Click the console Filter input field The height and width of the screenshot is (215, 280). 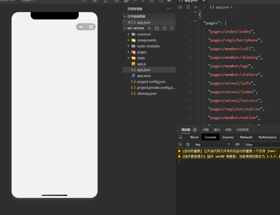click(261, 144)
